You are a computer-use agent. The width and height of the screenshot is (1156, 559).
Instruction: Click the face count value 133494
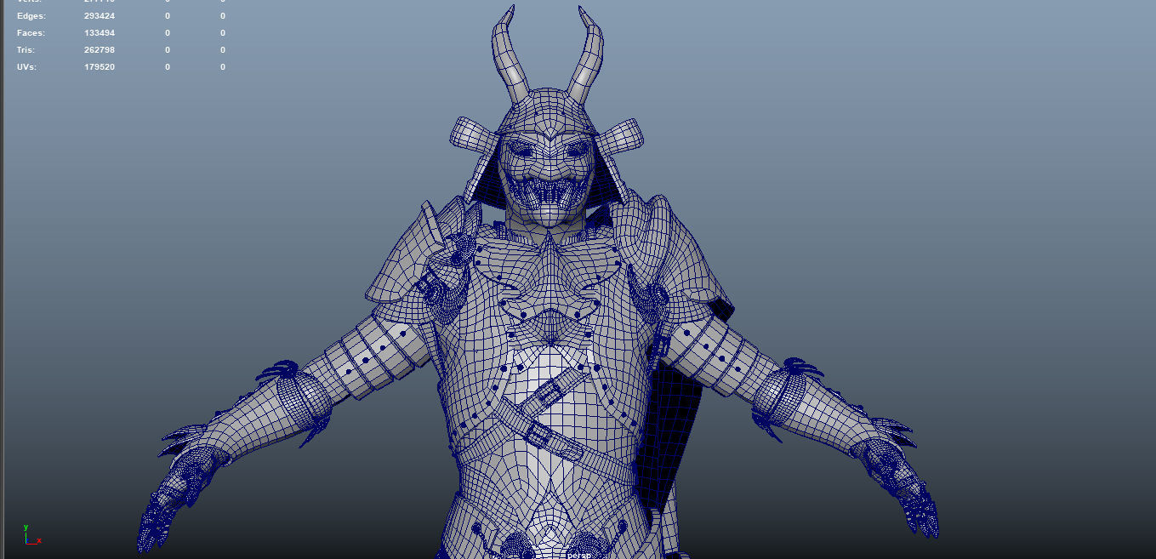click(100, 33)
